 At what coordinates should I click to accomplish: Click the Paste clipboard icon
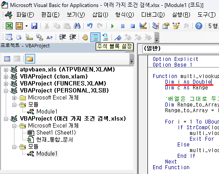(67, 26)
